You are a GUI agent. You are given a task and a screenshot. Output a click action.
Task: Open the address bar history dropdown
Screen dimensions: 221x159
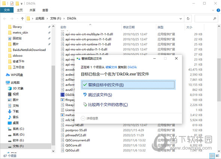point(181,18)
